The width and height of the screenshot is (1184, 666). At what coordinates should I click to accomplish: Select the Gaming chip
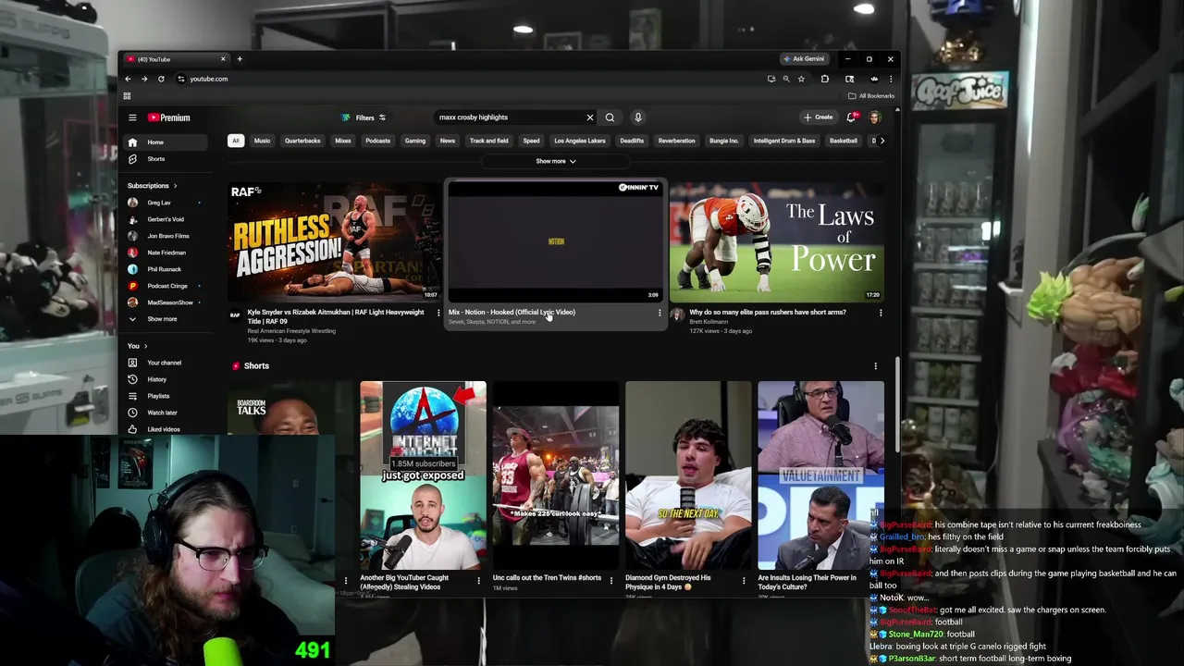coord(414,141)
